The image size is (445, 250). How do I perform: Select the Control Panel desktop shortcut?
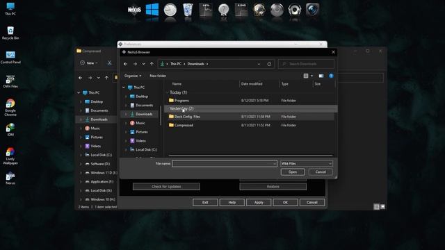tap(10, 57)
